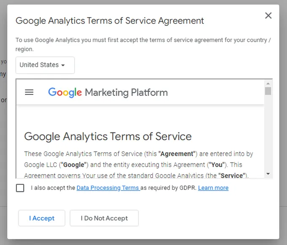Click the small caret beside United States
Viewport: 287px width, 245px height.
click(63, 65)
